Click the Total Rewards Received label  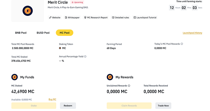click(156, 86)
